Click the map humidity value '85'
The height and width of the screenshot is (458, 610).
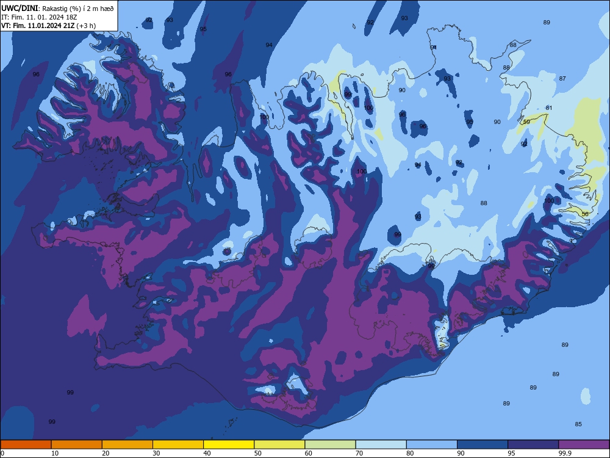(578, 424)
